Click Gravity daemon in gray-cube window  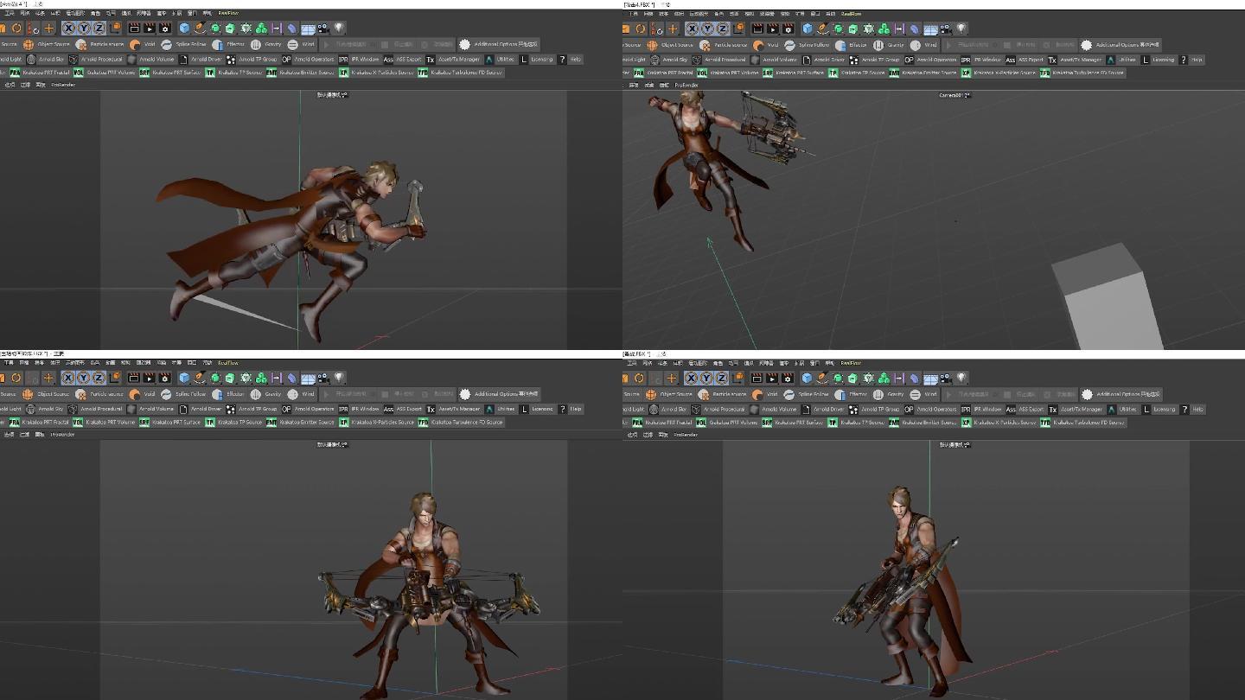891,44
